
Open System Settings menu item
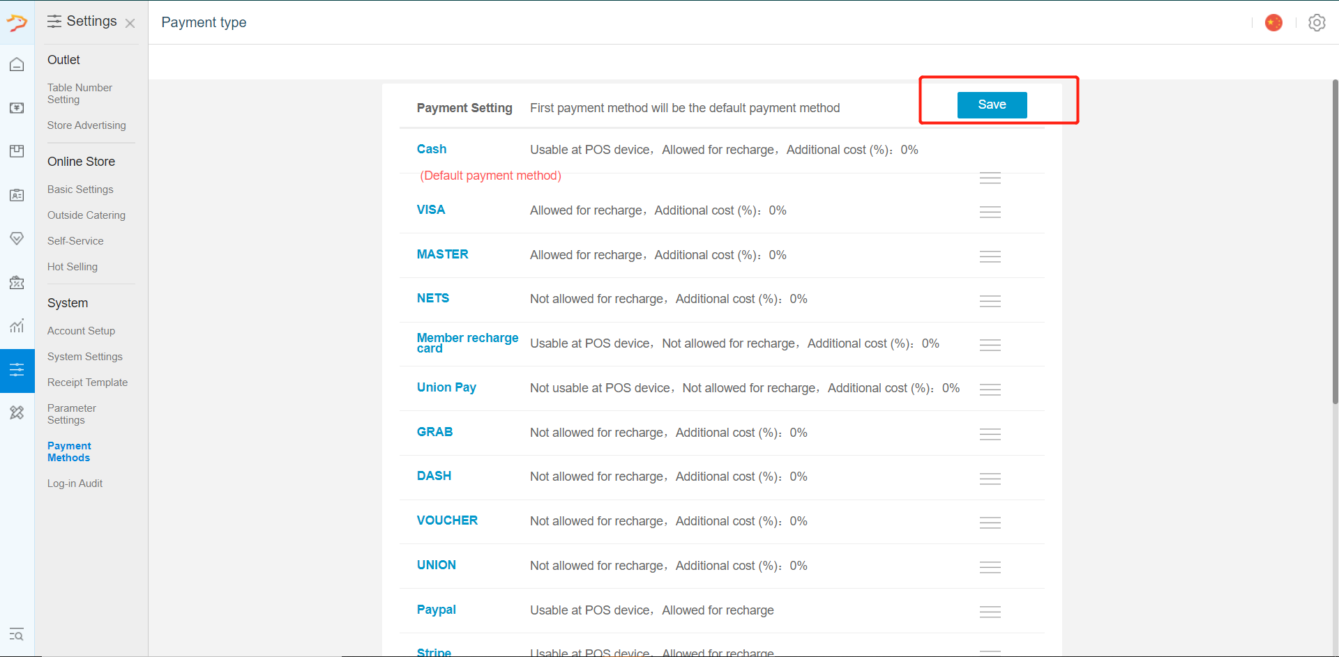point(85,357)
